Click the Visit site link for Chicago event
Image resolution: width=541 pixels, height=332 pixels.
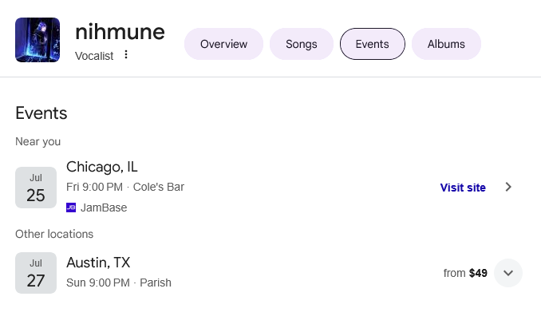click(x=463, y=188)
